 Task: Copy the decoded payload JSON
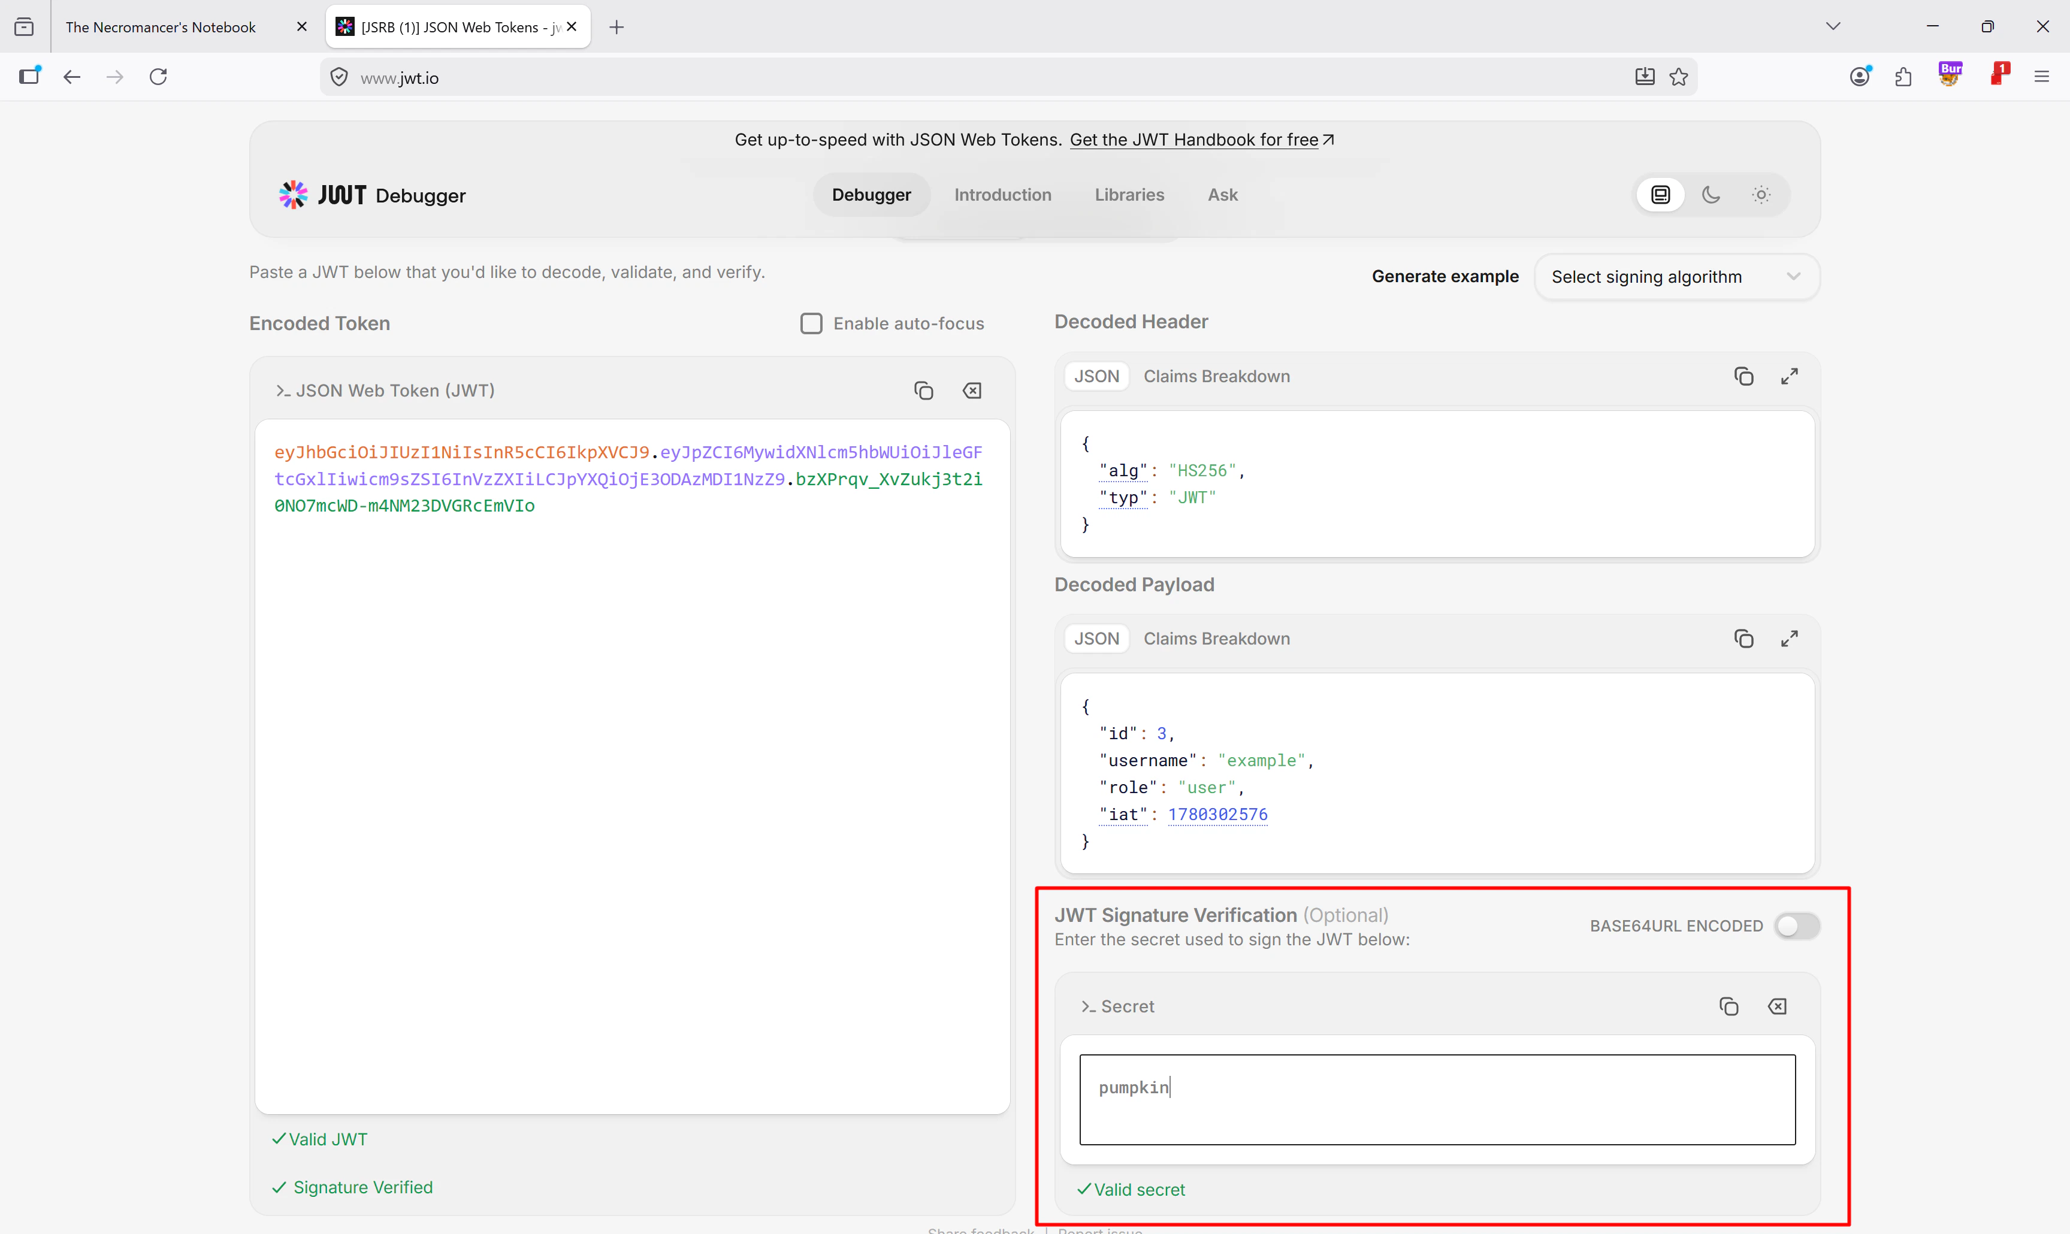pos(1743,639)
